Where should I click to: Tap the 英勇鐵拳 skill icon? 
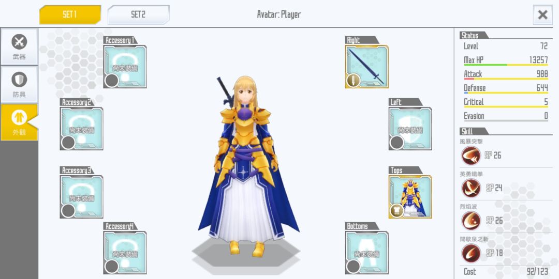click(x=471, y=188)
